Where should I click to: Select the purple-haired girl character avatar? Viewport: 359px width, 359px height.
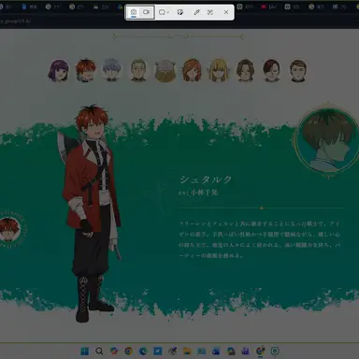[58, 71]
